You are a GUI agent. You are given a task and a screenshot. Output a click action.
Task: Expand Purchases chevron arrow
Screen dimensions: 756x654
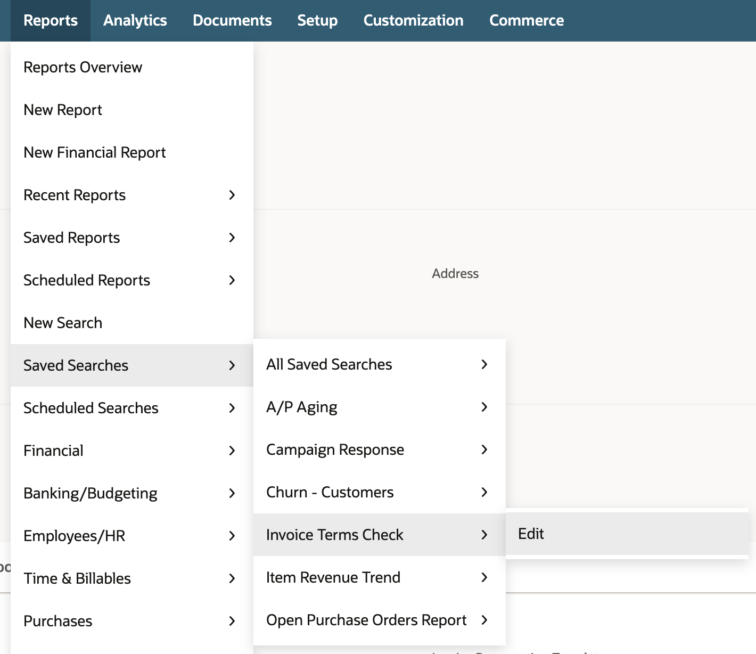(232, 621)
